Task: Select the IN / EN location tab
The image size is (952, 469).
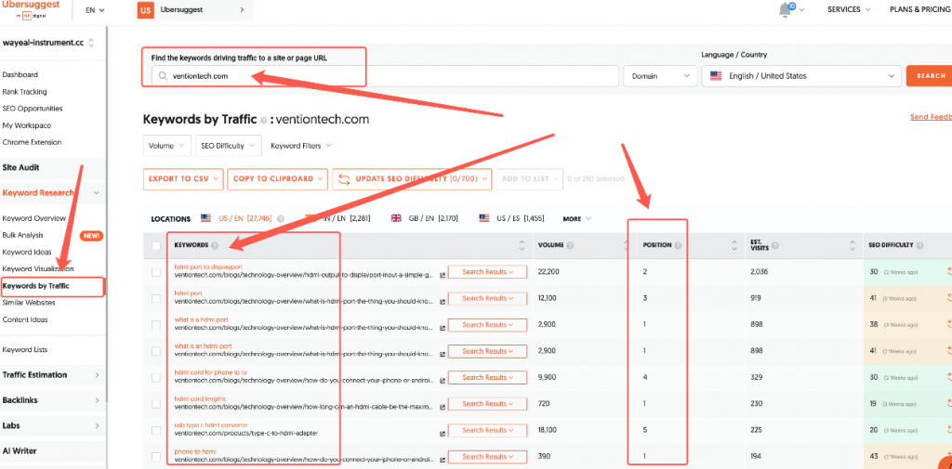Action: [x=337, y=218]
